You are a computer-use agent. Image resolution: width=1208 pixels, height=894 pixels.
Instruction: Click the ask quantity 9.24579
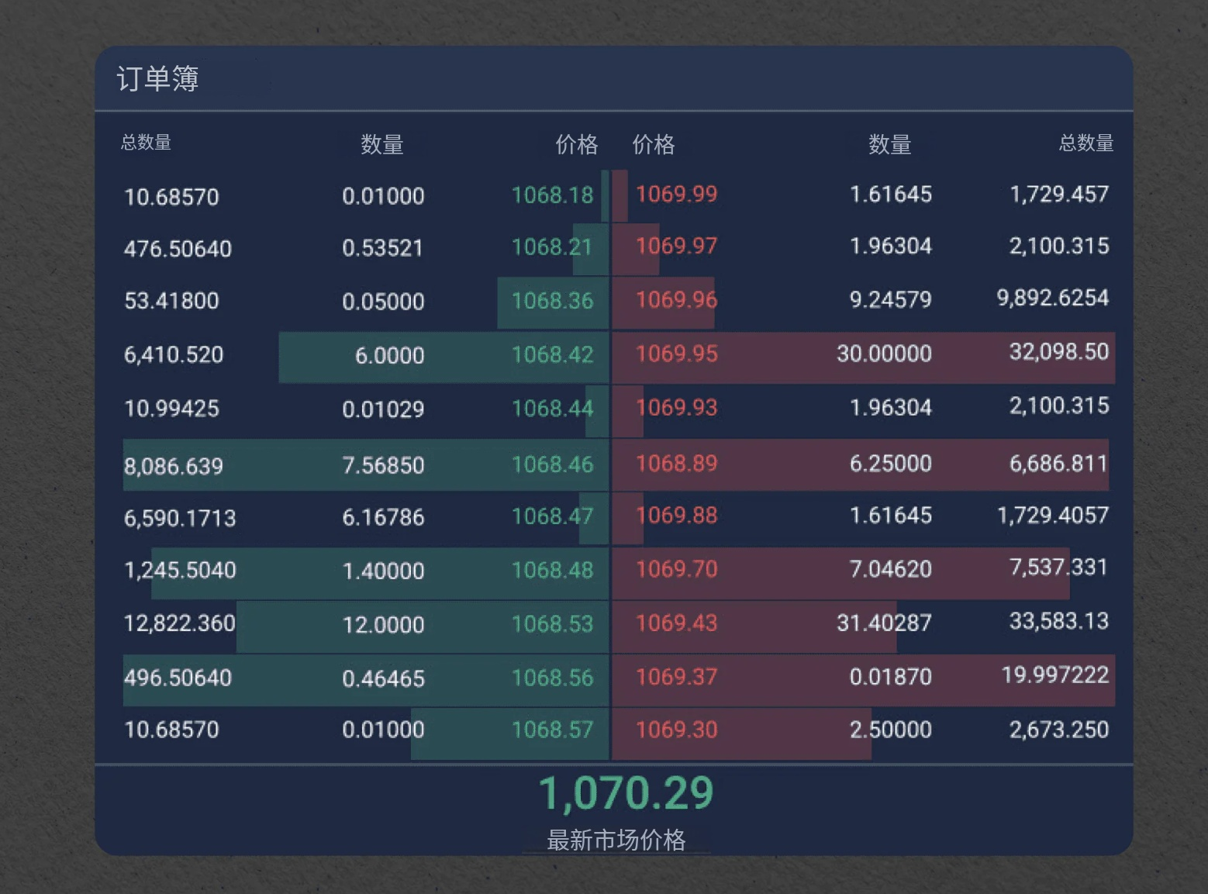890,299
